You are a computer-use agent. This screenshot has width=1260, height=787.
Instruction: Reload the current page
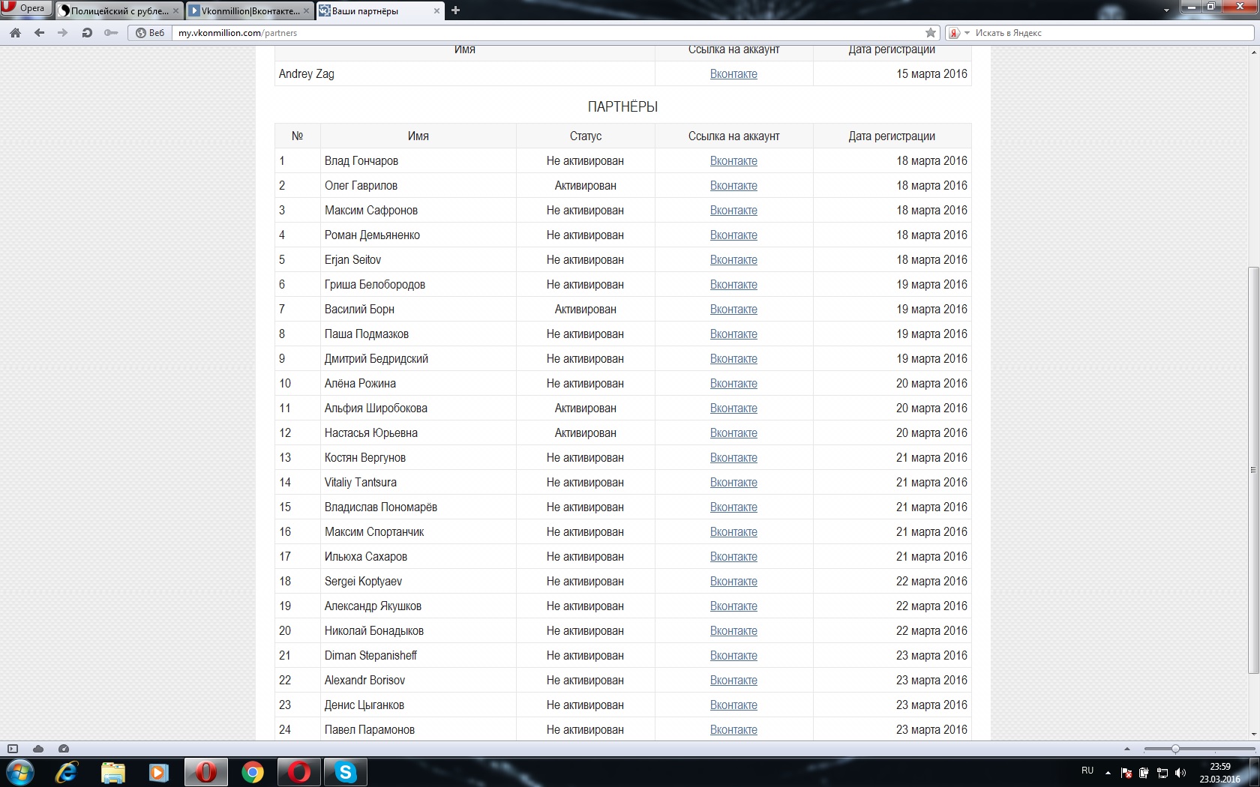coord(87,33)
